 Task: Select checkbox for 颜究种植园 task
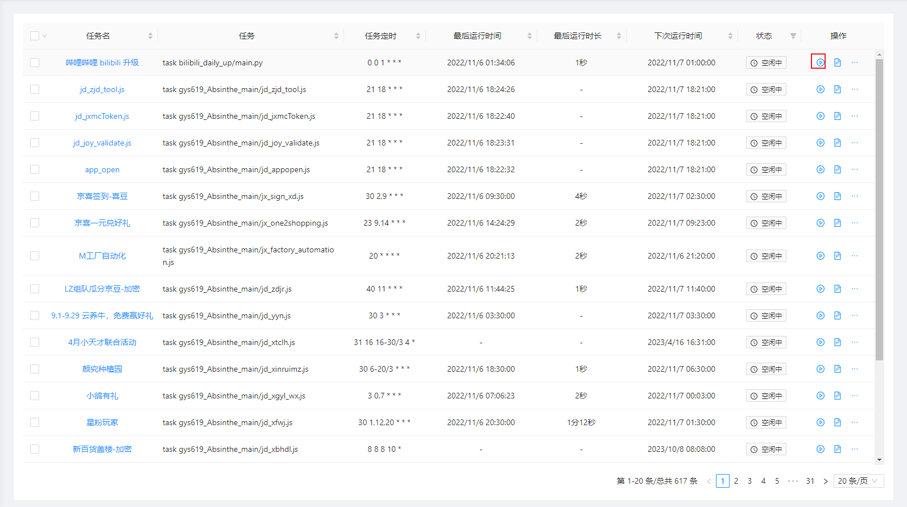coord(35,369)
